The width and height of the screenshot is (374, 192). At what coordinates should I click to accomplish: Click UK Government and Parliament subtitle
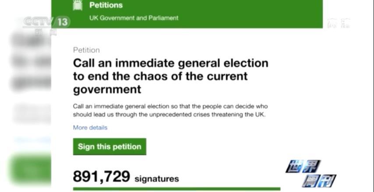point(134,18)
